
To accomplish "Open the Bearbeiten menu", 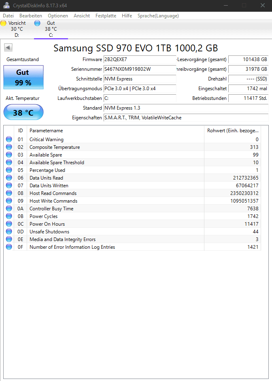I will [x=31, y=15].
